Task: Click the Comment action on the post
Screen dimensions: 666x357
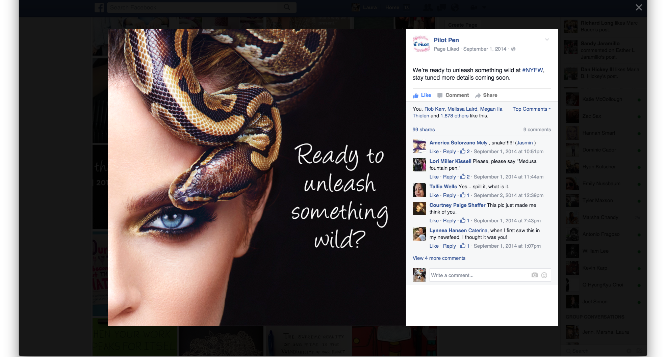Action: pos(453,95)
